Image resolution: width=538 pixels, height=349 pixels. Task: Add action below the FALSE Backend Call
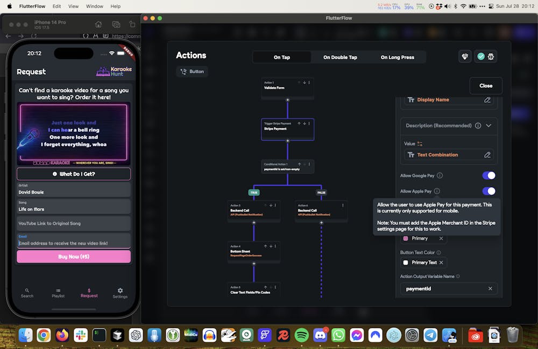pos(321,223)
